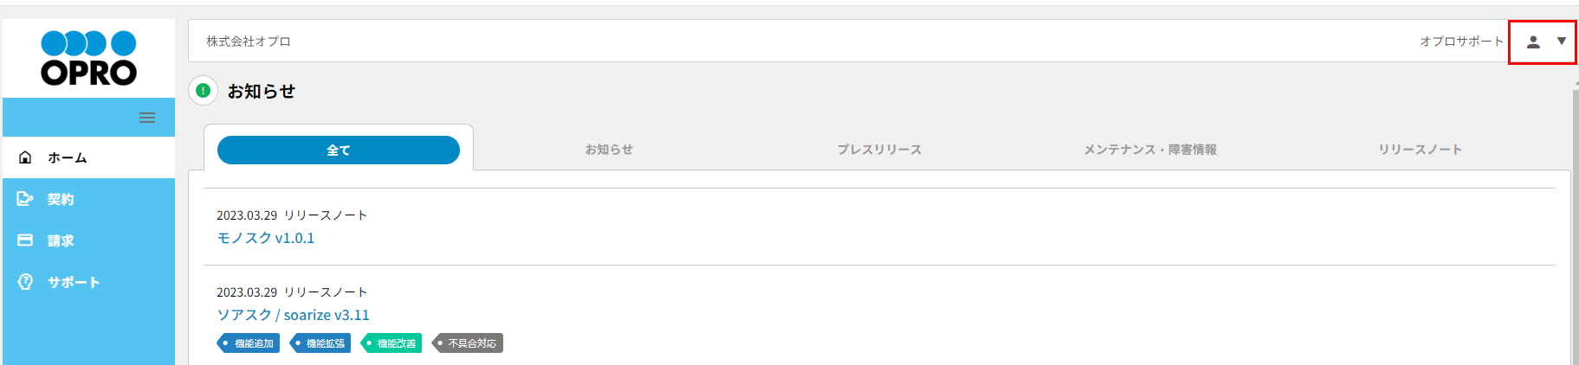Open the ソアスク / soarize v3.11 link
Screen dimensions: 1579x365
pyautogui.click(x=293, y=315)
